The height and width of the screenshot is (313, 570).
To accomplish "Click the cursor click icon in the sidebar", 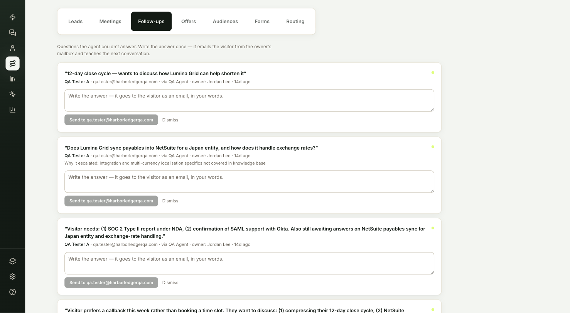I will pos(12,94).
